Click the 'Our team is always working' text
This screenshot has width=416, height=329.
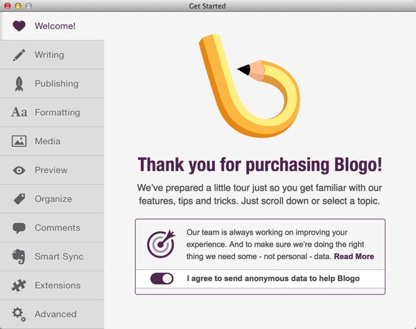point(280,244)
